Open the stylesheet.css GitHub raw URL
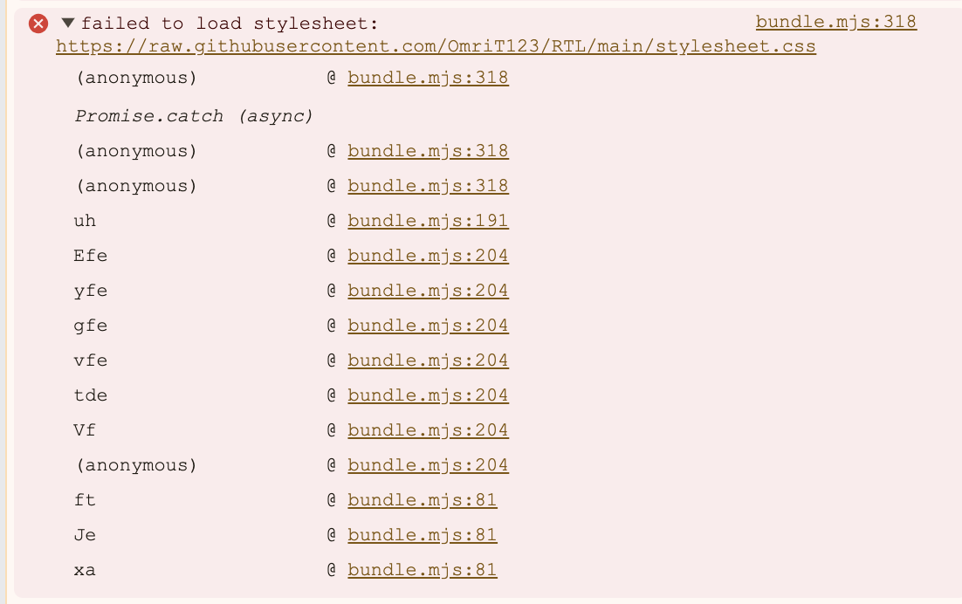The height and width of the screenshot is (604, 962). (436, 46)
